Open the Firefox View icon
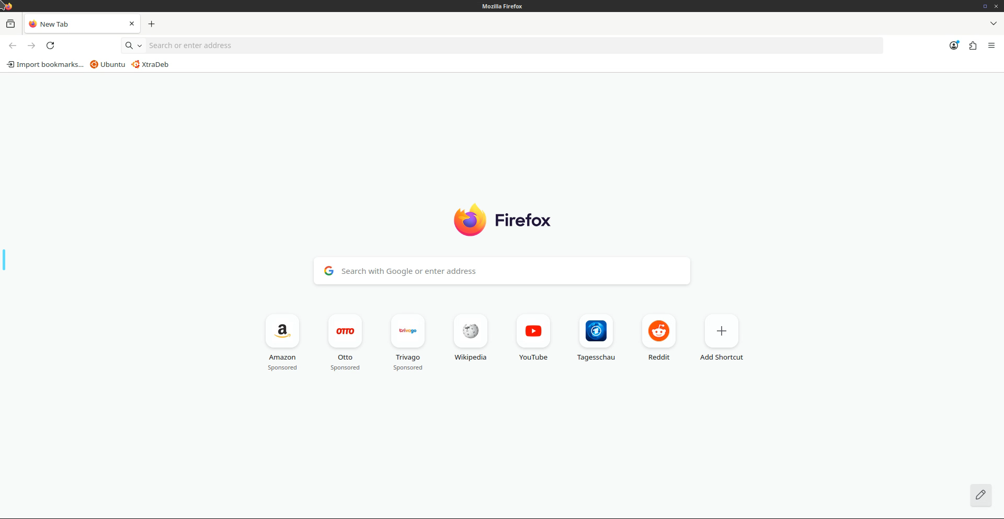The width and height of the screenshot is (1004, 519). coord(10,24)
